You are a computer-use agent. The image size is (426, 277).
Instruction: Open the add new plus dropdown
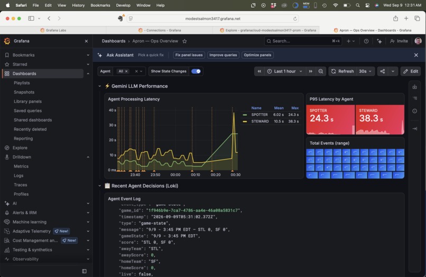pyautogui.click(x=351, y=41)
